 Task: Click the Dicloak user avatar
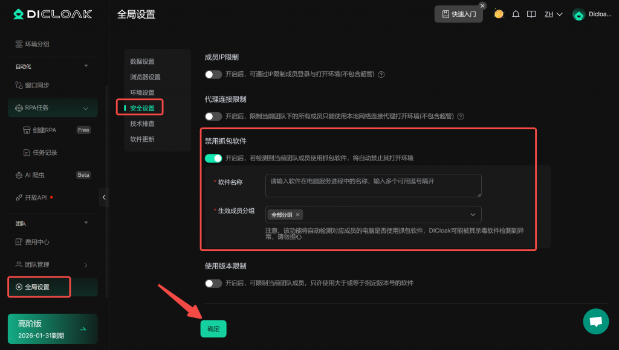tap(578, 14)
